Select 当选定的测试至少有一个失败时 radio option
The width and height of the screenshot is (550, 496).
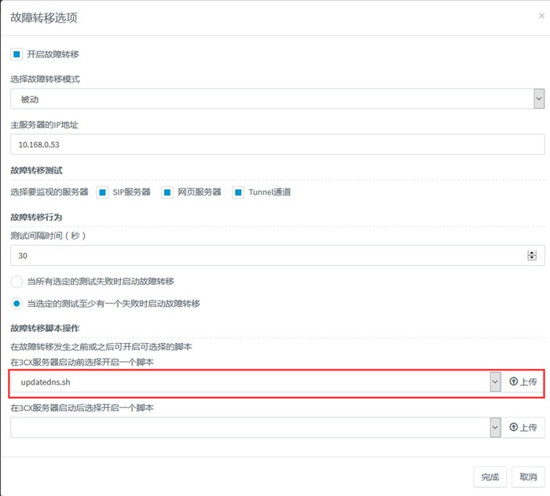pyautogui.click(x=16, y=304)
